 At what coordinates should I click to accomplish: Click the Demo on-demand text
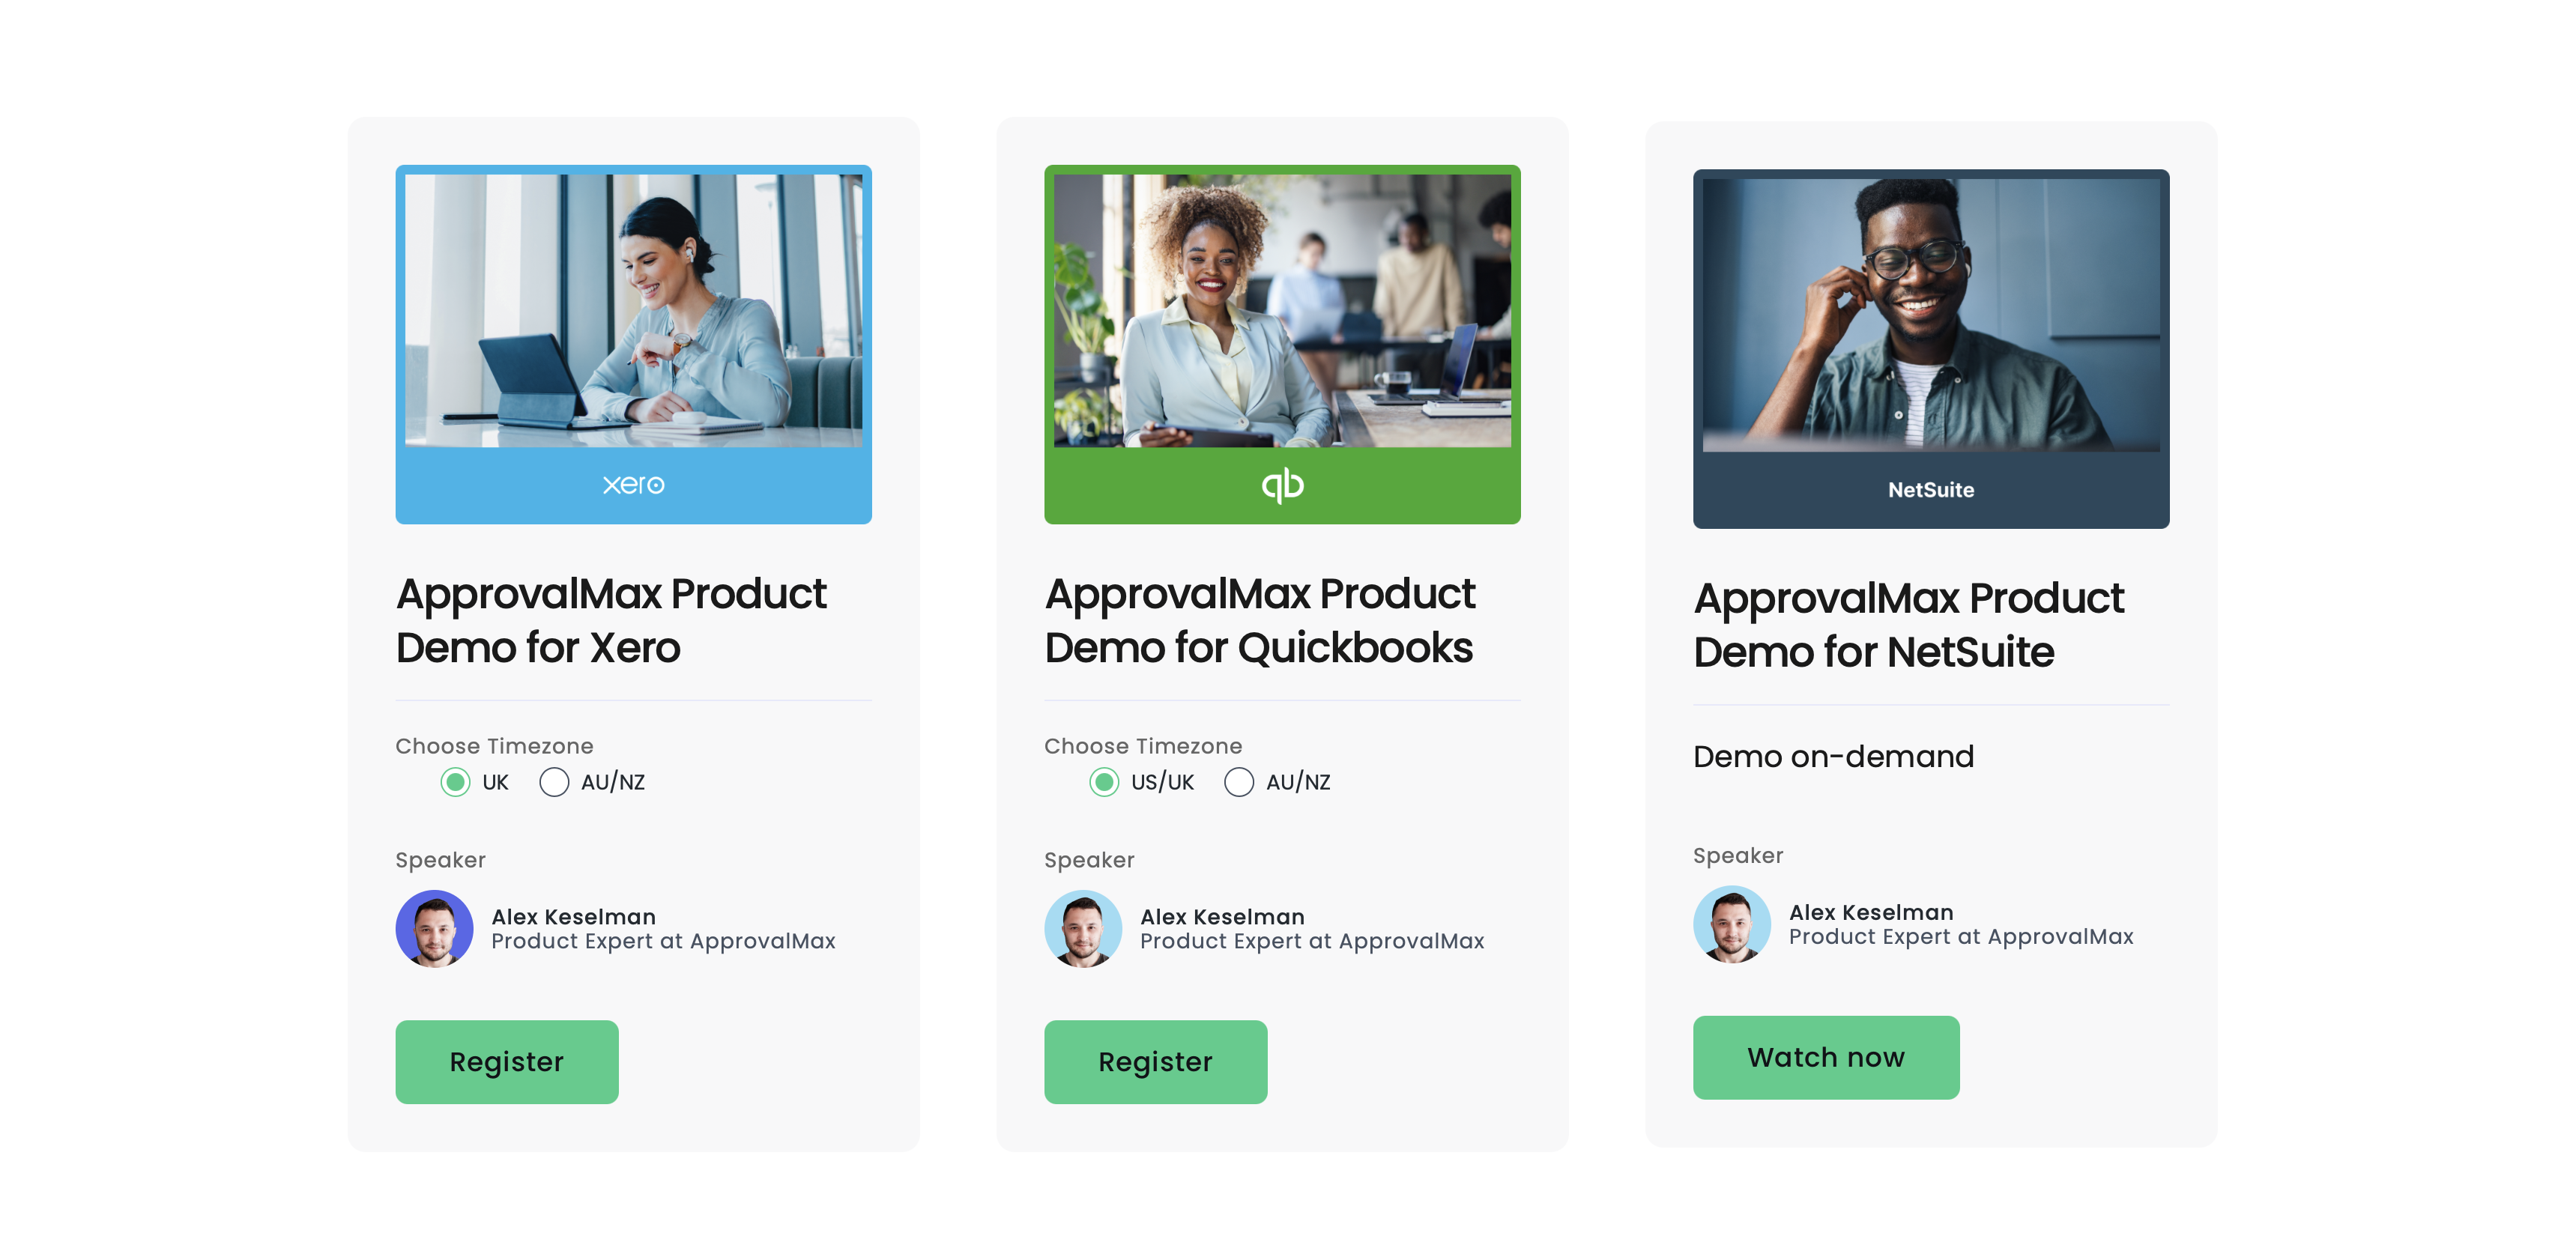point(1833,756)
